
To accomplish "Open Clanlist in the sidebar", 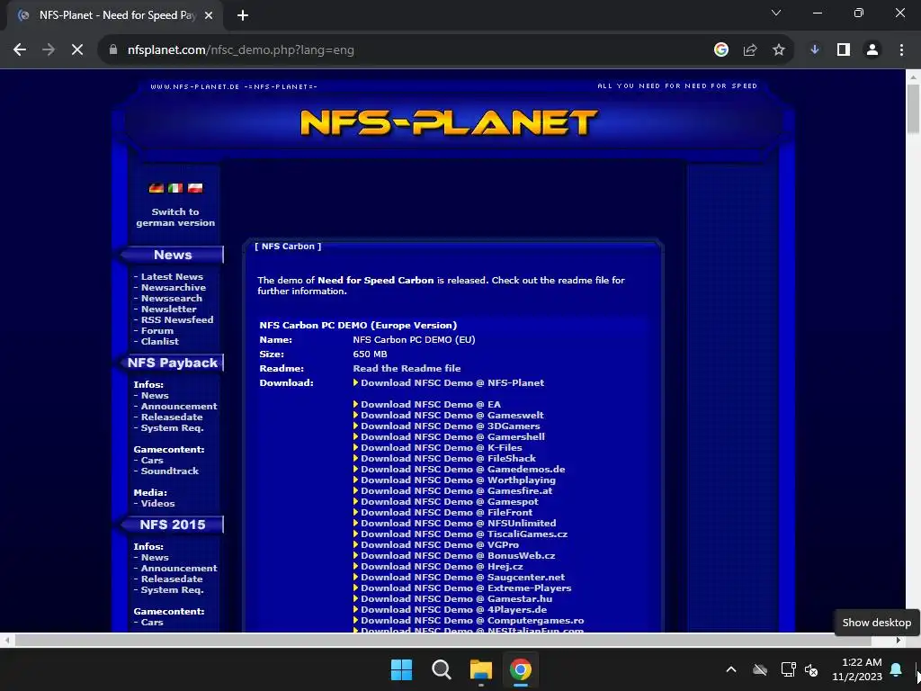I will tap(160, 341).
